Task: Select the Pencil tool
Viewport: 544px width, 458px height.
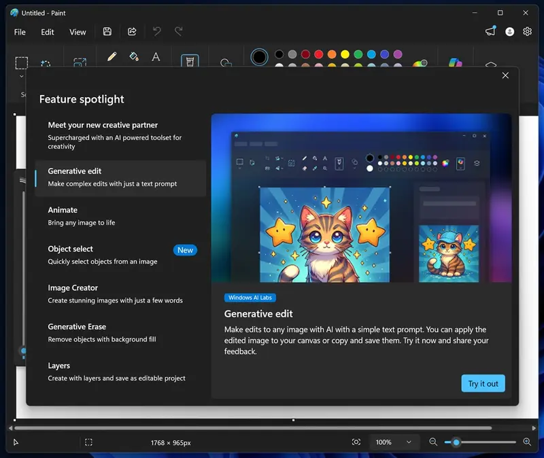Action: pos(111,57)
